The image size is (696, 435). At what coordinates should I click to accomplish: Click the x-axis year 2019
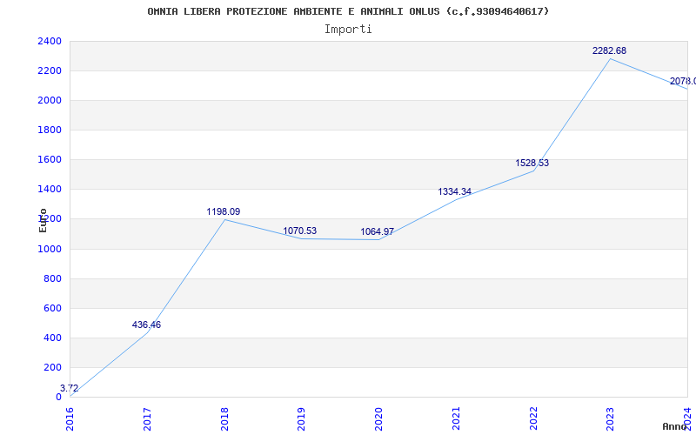pyautogui.click(x=301, y=418)
